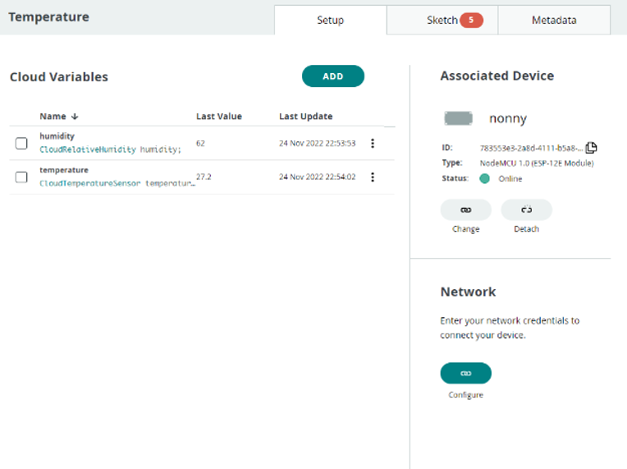Click the timestamp 24 Nov 2022 22:53:53

(x=317, y=143)
